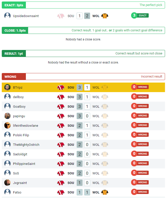The height and width of the screenshot is (198, 166).
Task: Open the Goatboy username link
Action: pyautogui.click(x=19, y=106)
